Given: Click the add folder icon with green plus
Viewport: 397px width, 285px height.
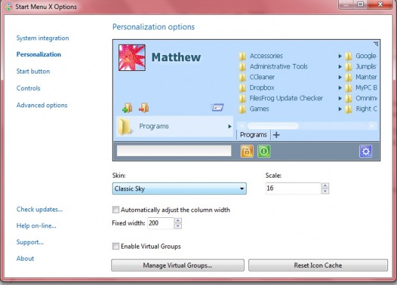Looking at the screenshot, I should 127,107.
